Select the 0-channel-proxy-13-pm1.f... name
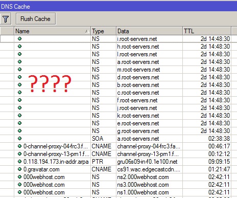This screenshot has width=237, height=198. coord(56,154)
